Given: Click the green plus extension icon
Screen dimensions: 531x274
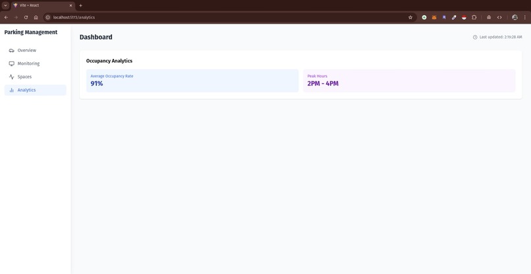Looking at the screenshot, I should (x=424, y=17).
